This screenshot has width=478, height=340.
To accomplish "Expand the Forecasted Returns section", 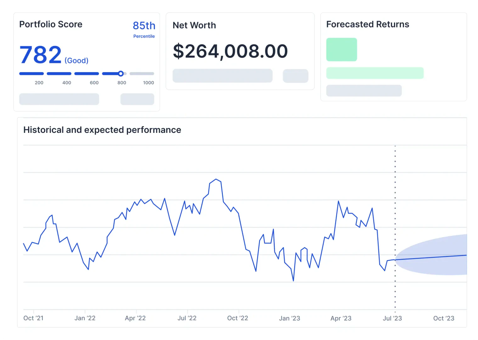I will click(368, 24).
